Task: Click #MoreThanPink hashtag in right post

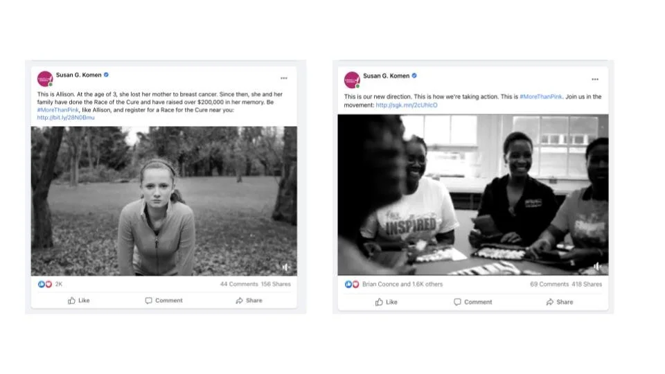Action: (541, 97)
